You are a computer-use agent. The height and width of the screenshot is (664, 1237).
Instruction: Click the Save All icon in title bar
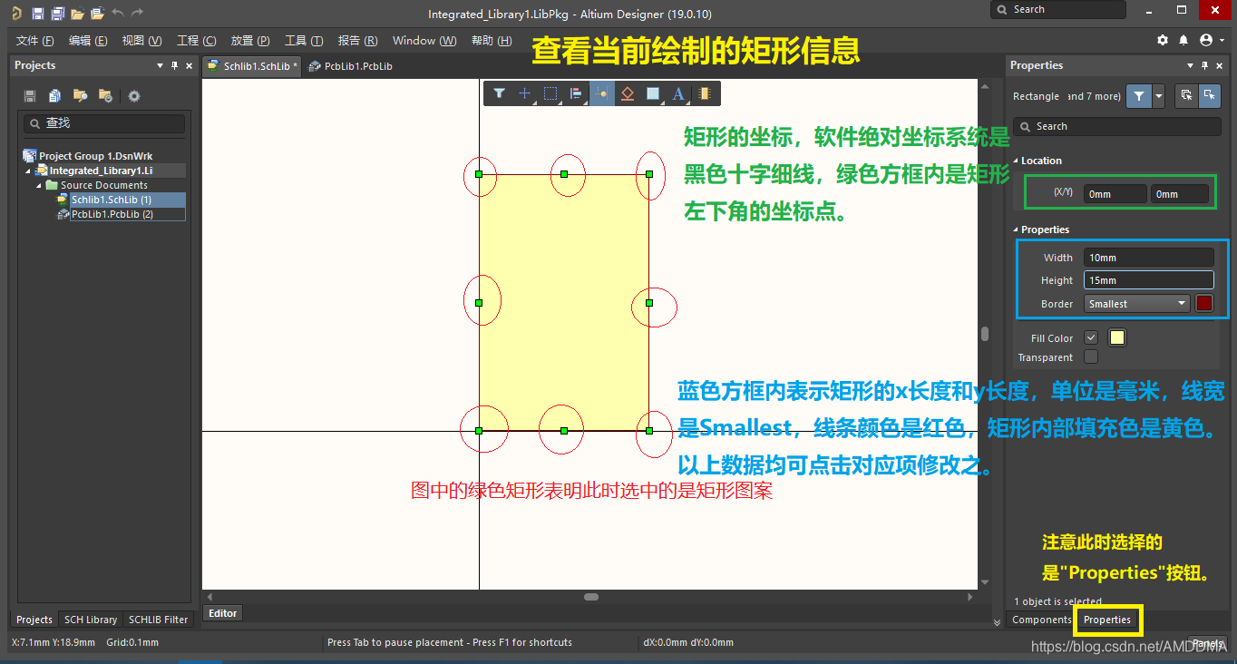57,13
